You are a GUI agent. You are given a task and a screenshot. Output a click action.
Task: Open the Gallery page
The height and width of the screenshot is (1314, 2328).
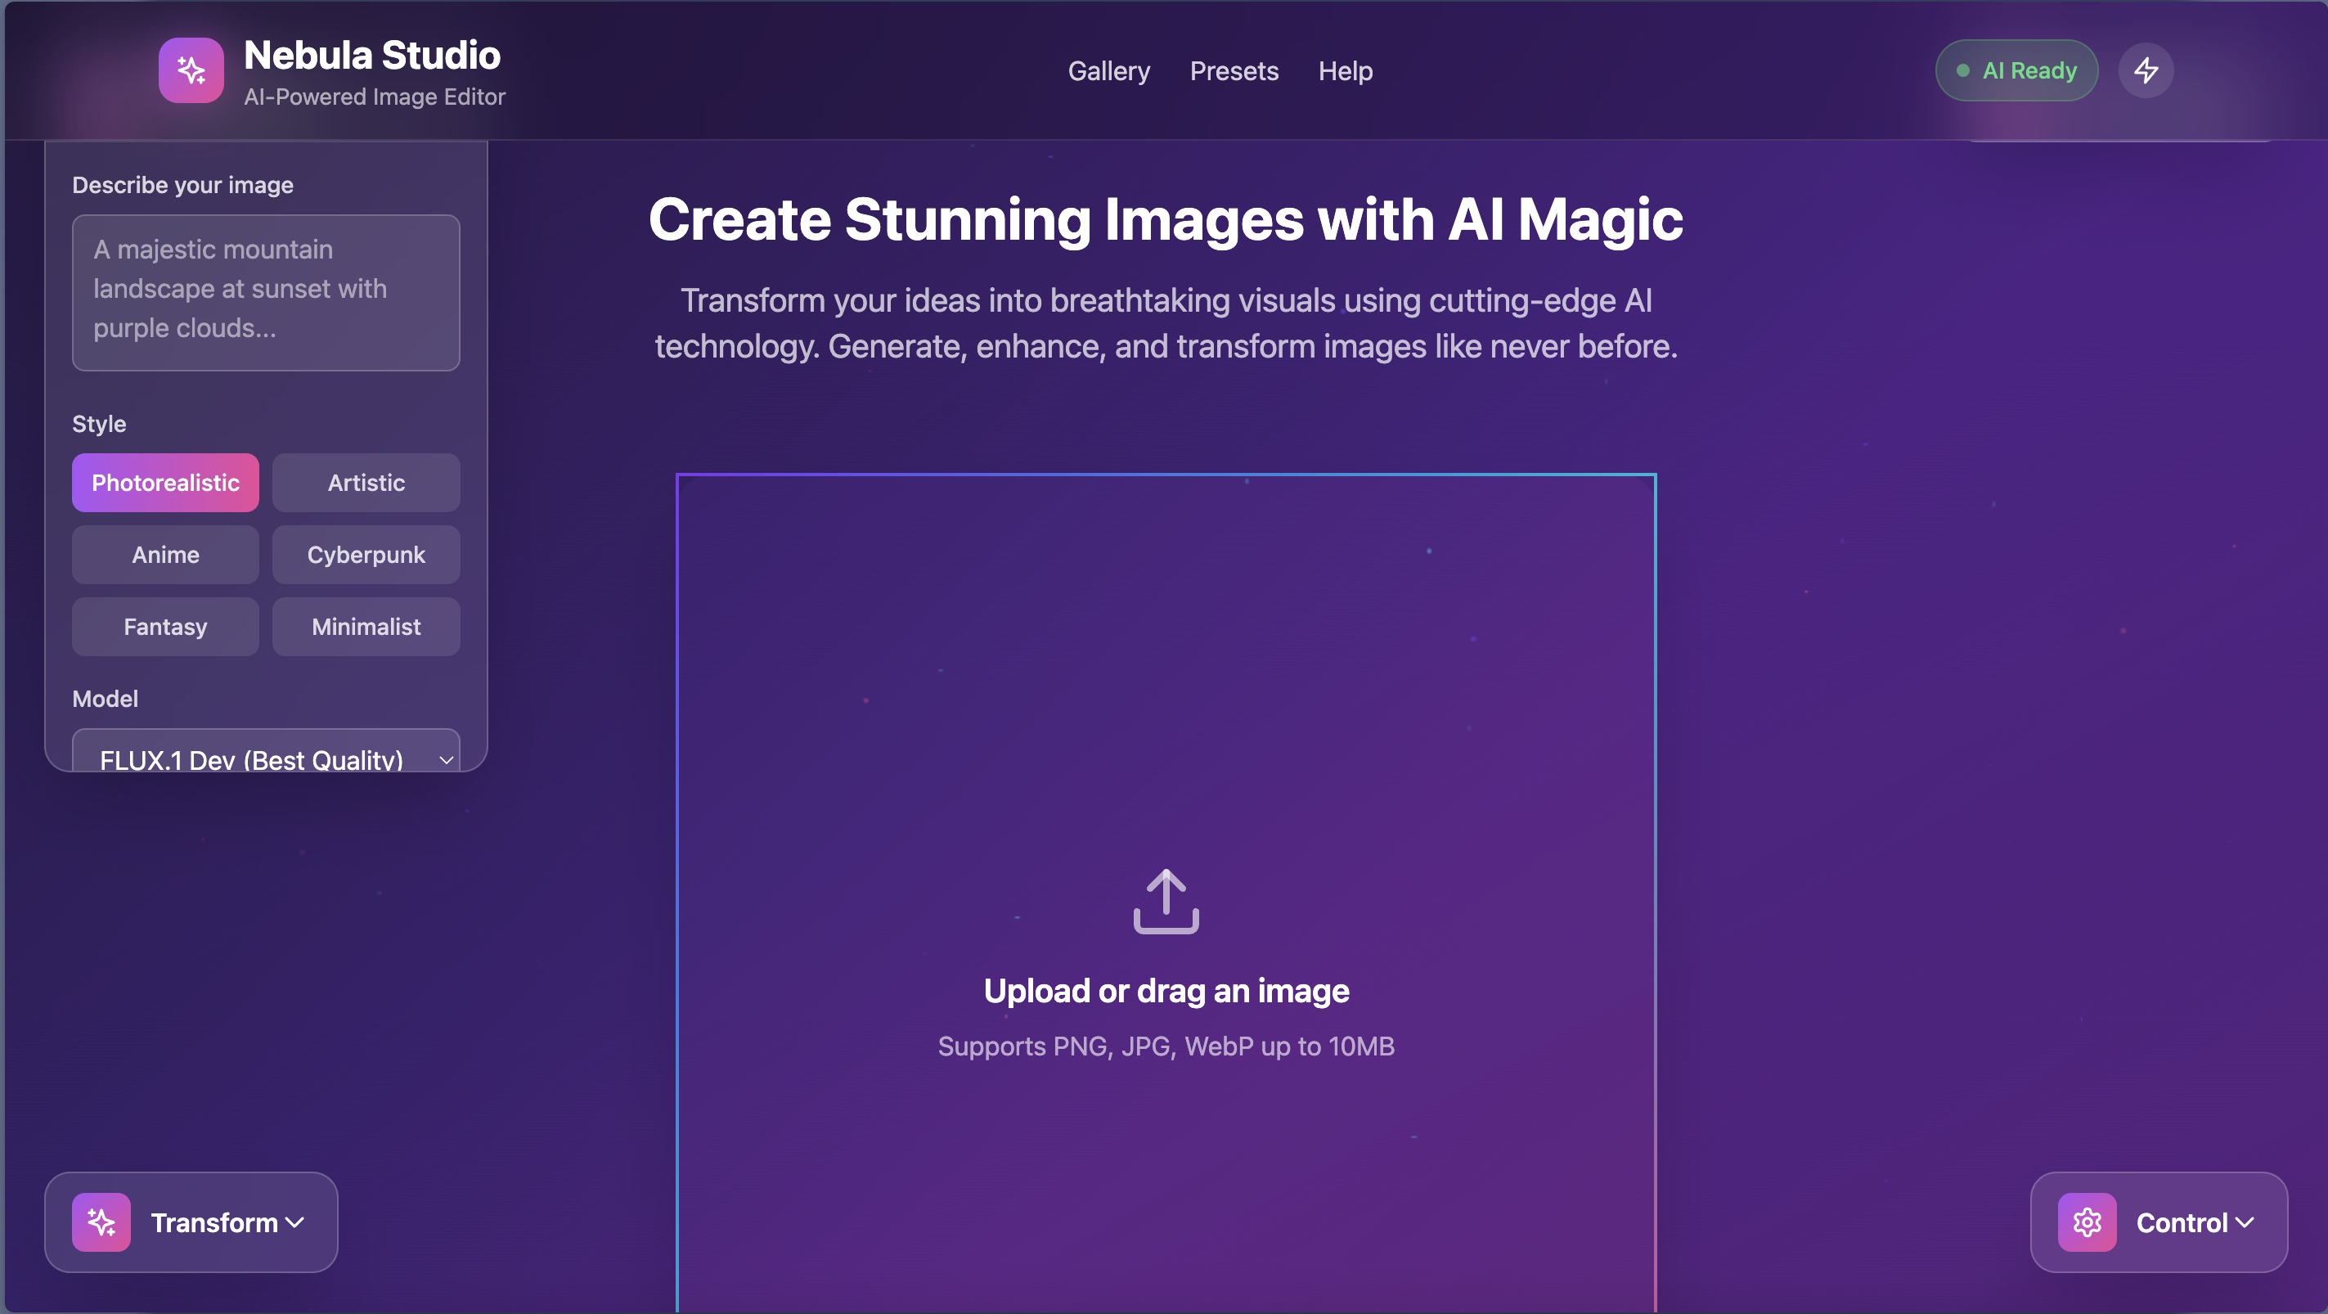click(x=1109, y=70)
